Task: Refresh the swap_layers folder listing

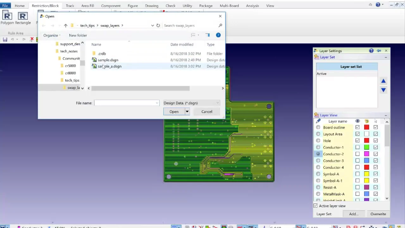Action: point(158,26)
